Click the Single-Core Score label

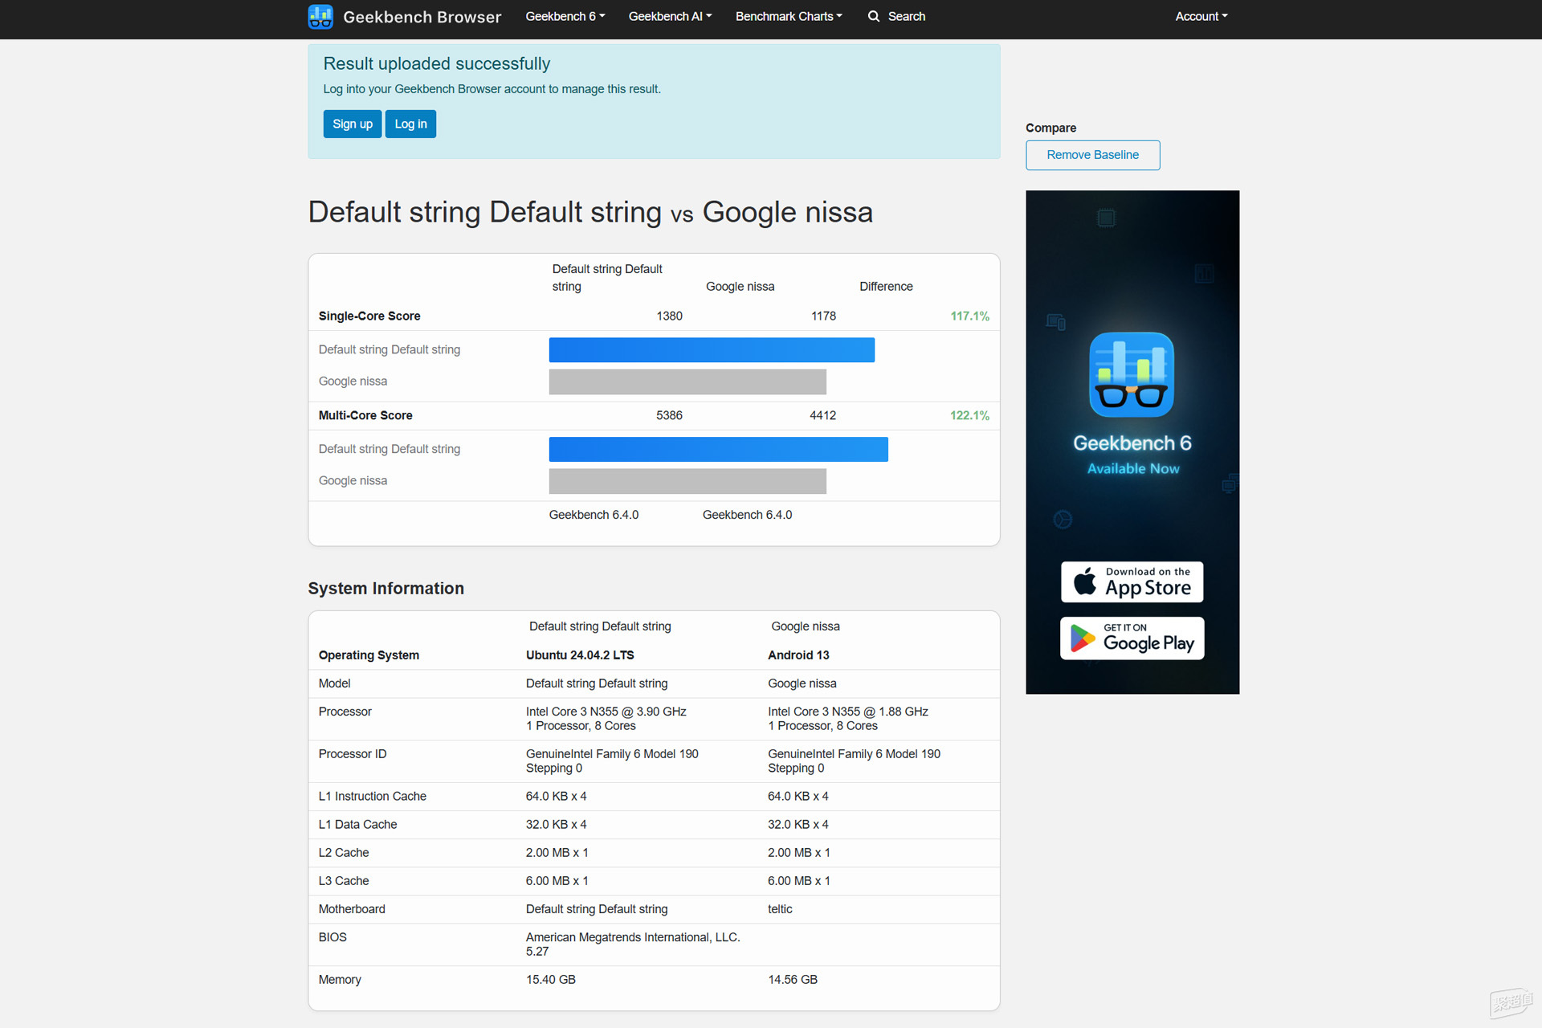pyautogui.click(x=369, y=316)
